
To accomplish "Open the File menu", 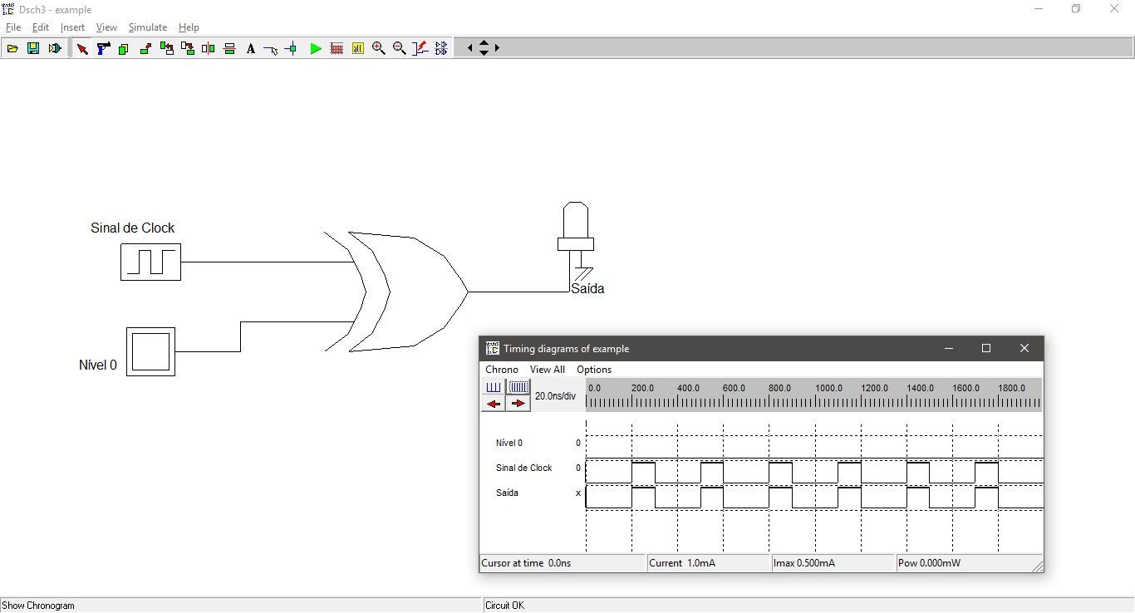I will tap(13, 27).
